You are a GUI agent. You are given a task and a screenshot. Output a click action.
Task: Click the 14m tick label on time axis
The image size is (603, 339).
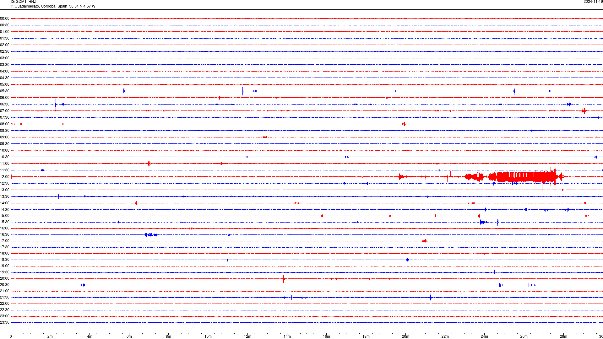point(287,336)
